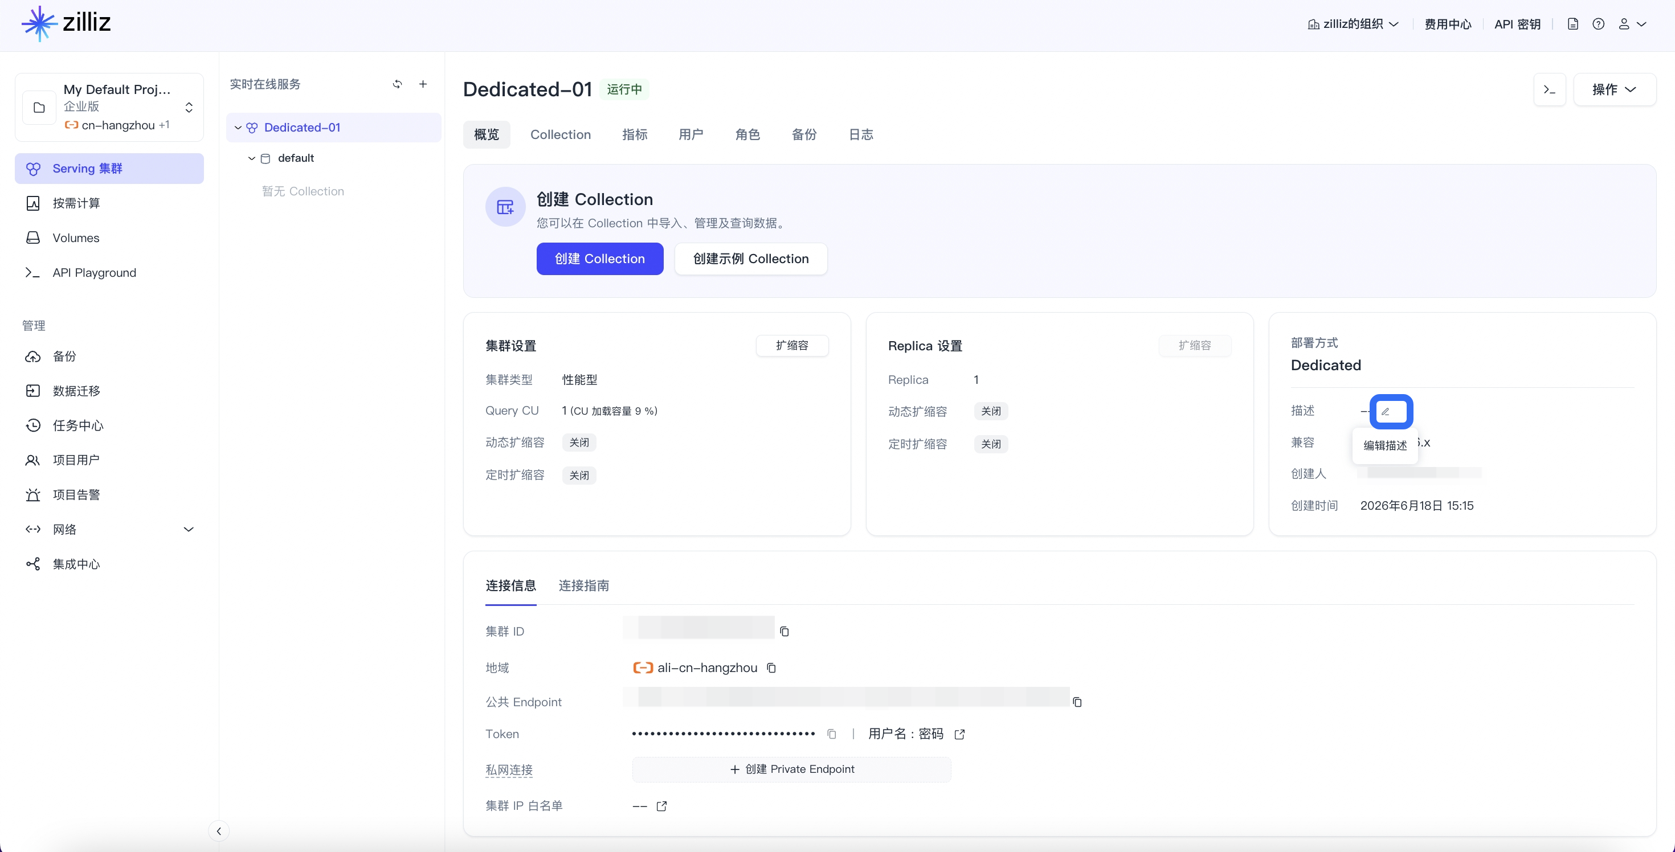
Task: Open the user account menu
Action: click(1632, 24)
